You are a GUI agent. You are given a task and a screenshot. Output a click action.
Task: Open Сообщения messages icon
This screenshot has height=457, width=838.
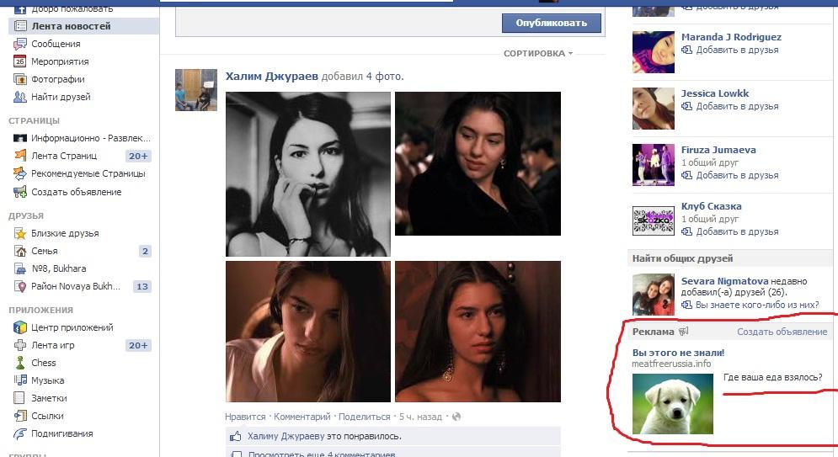click(x=19, y=44)
